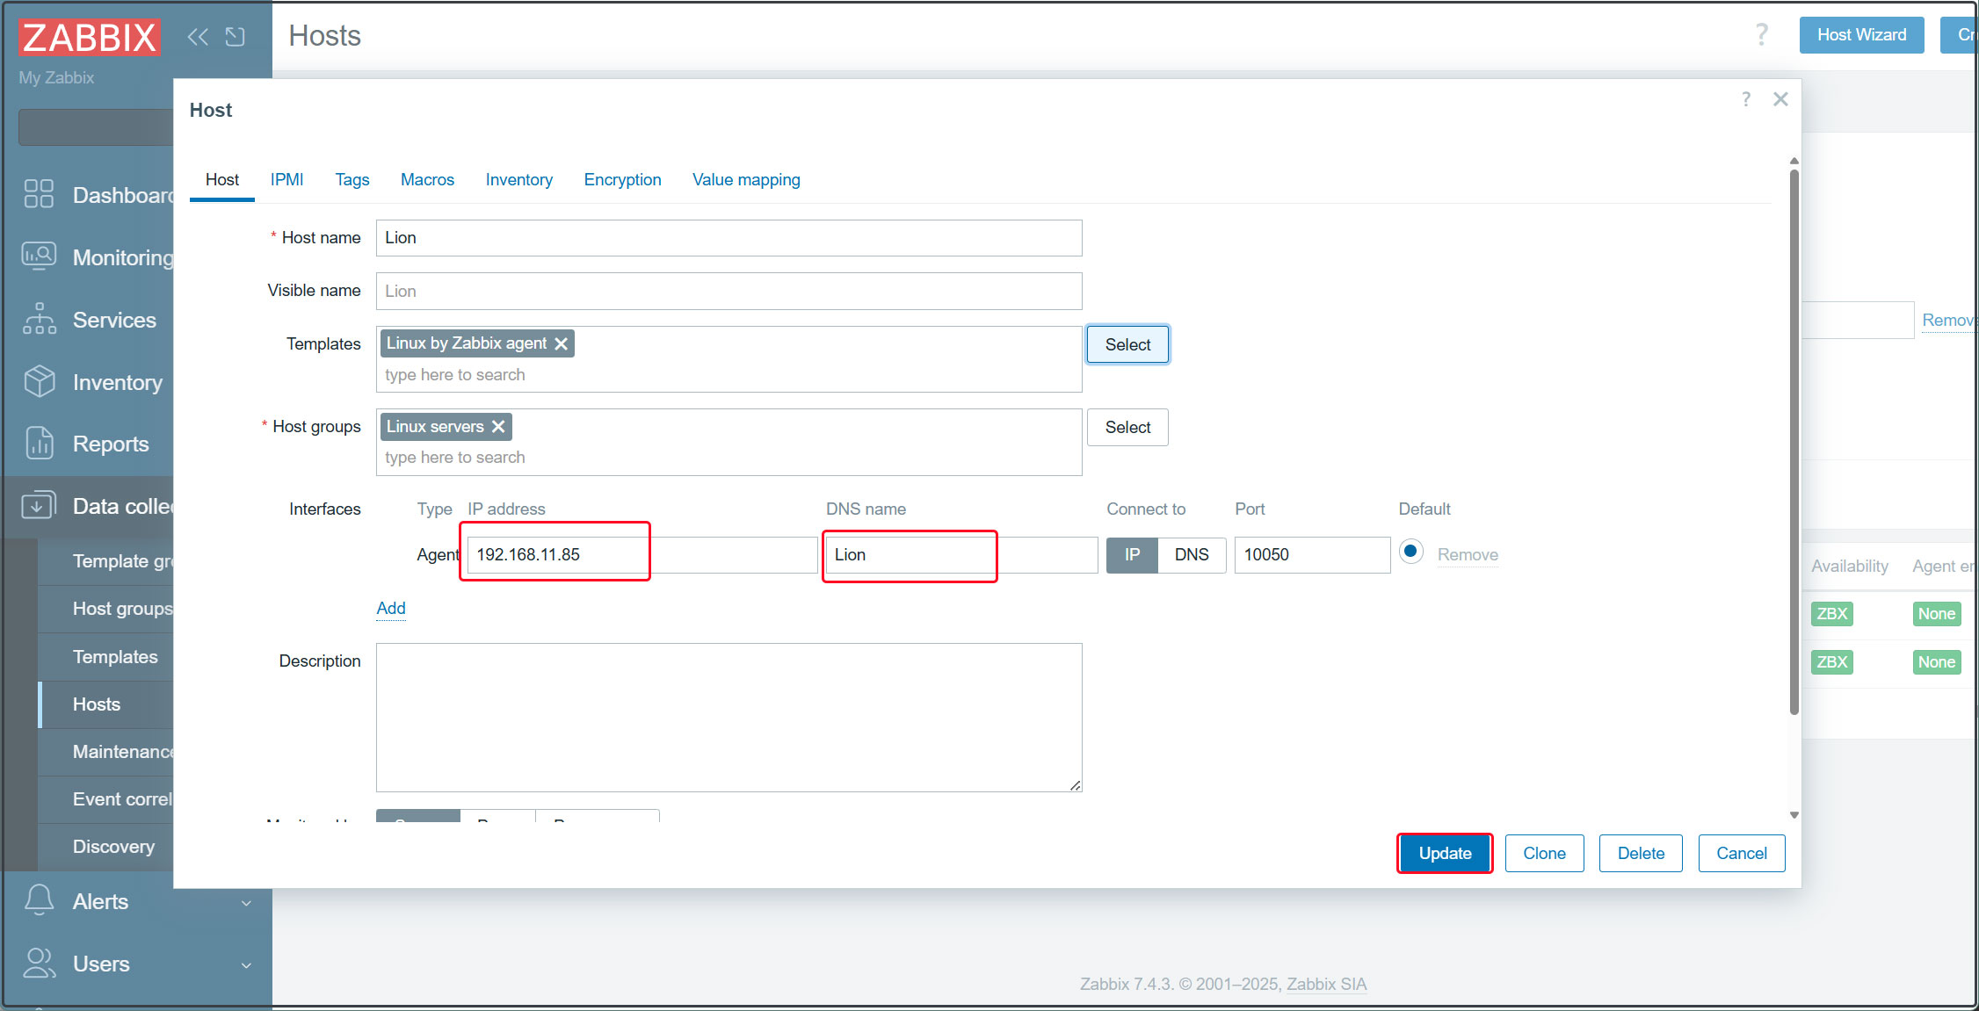The height and width of the screenshot is (1011, 1979).
Task: Click the Host dialog help question mark
Action: pyautogui.click(x=1745, y=99)
